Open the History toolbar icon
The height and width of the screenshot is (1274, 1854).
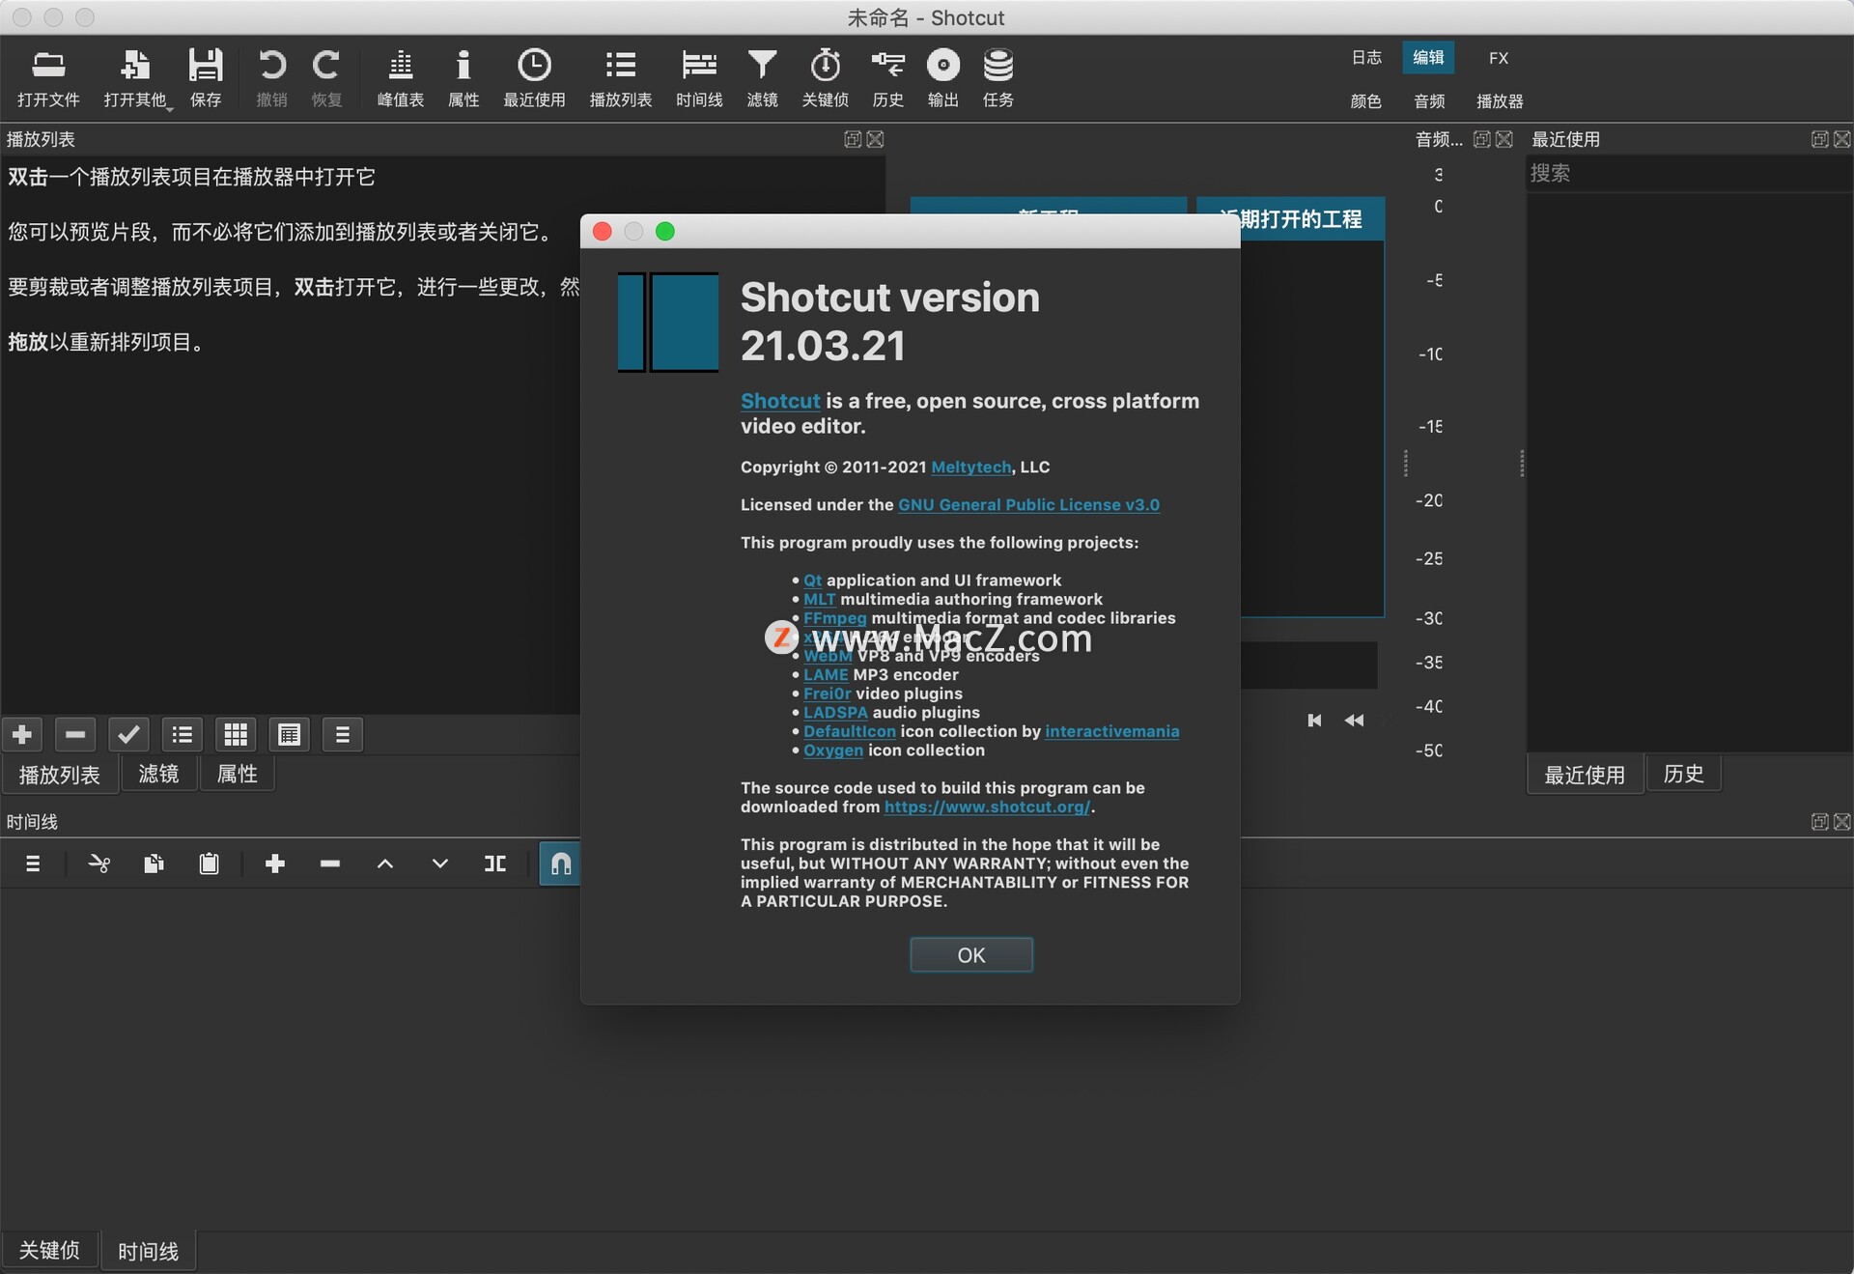(887, 77)
